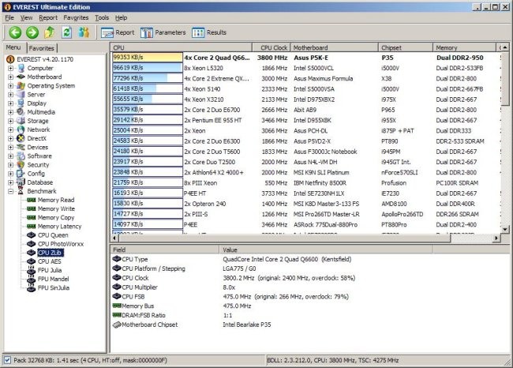Select the Storage tree icon

[x=21, y=121]
